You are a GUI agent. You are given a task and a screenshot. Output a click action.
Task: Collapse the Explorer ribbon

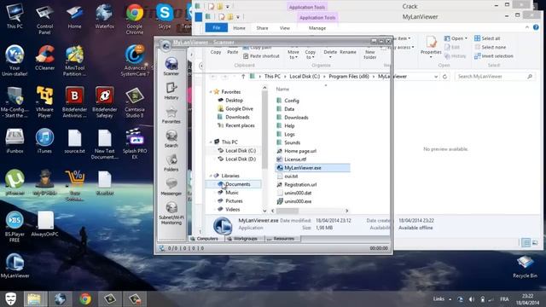(x=527, y=27)
